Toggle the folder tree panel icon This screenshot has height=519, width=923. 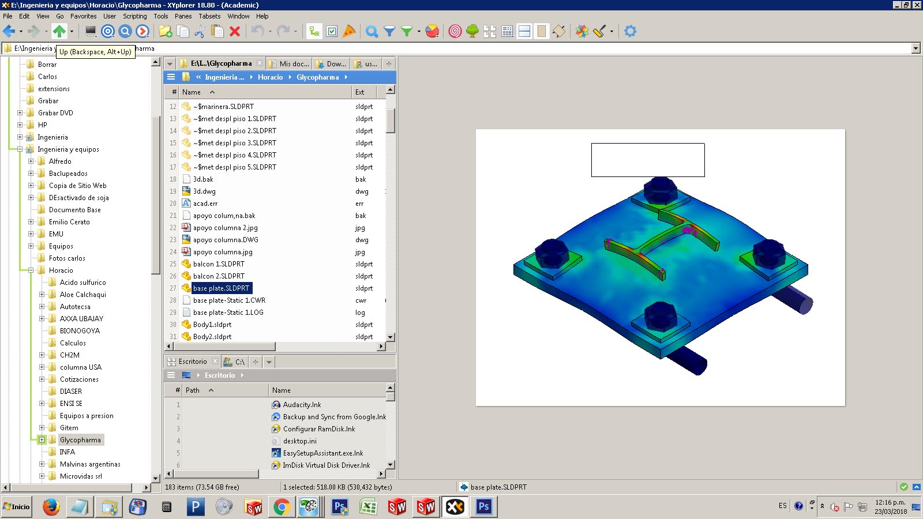[314, 31]
